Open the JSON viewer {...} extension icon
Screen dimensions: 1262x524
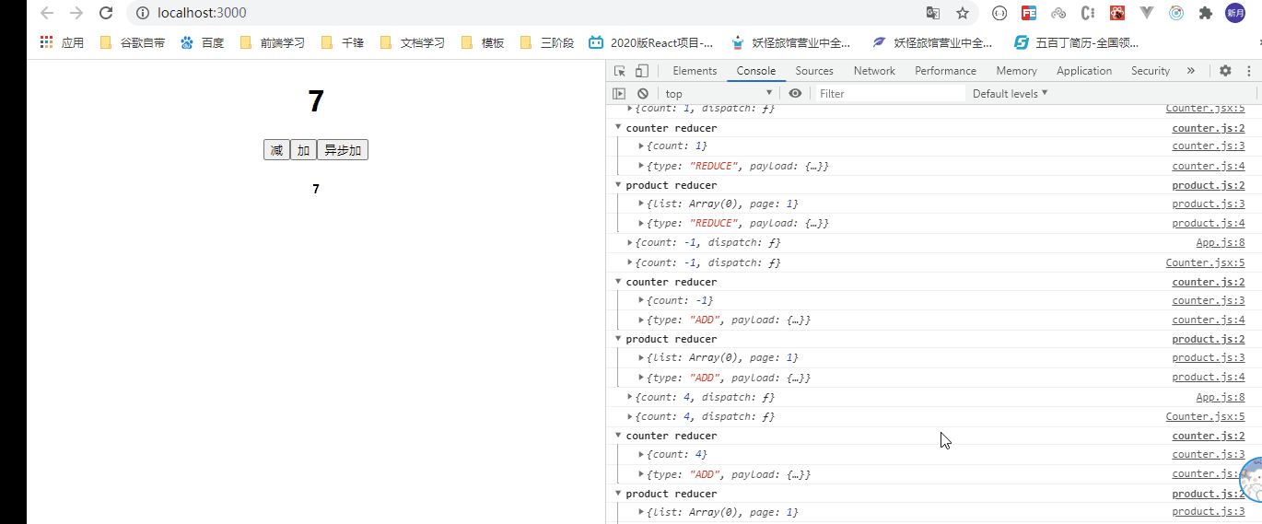tap(999, 13)
